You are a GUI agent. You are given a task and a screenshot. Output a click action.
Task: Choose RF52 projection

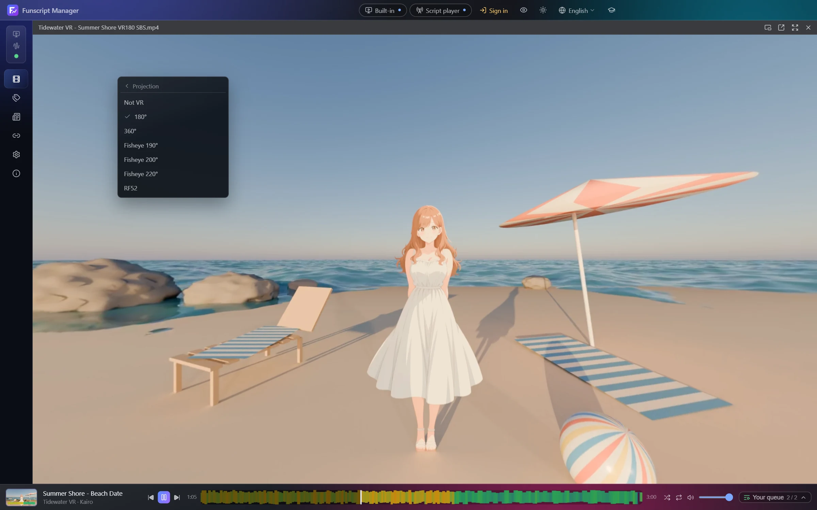[173, 188]
